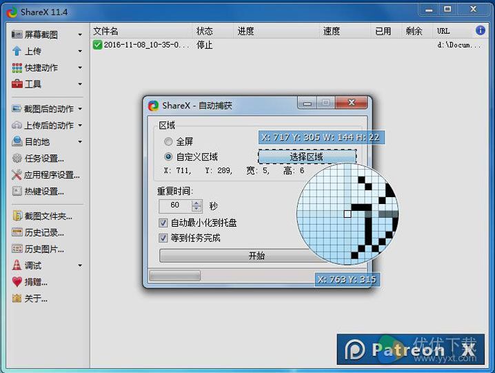Image resolution: width=495 pixels, height=373 pixels.
Task: Click the 历史记录 icon
Action: click(17, 232)
